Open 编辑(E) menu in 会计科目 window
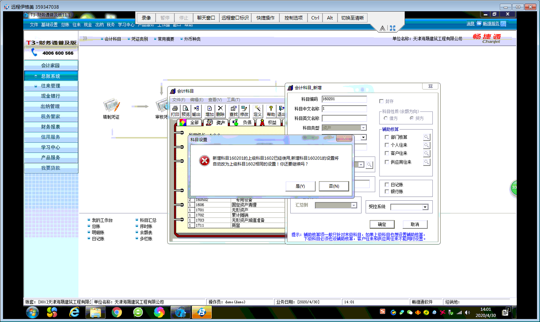The height and width of the screenshot is (322, 540). pyautogui.click(x=196, y=100)
